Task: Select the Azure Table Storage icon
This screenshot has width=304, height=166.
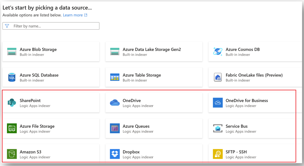Action: tap(115, 78)
